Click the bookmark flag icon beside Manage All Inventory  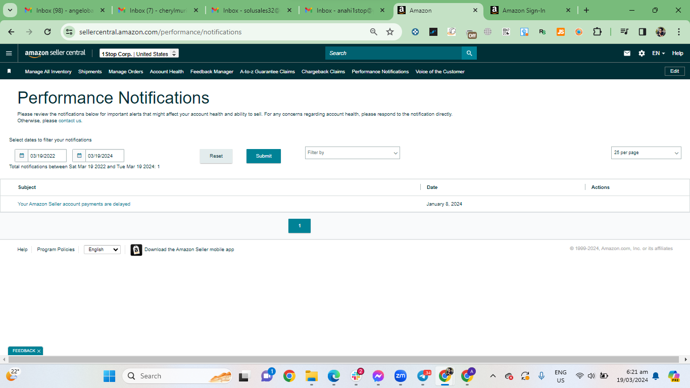coord(9,71)
